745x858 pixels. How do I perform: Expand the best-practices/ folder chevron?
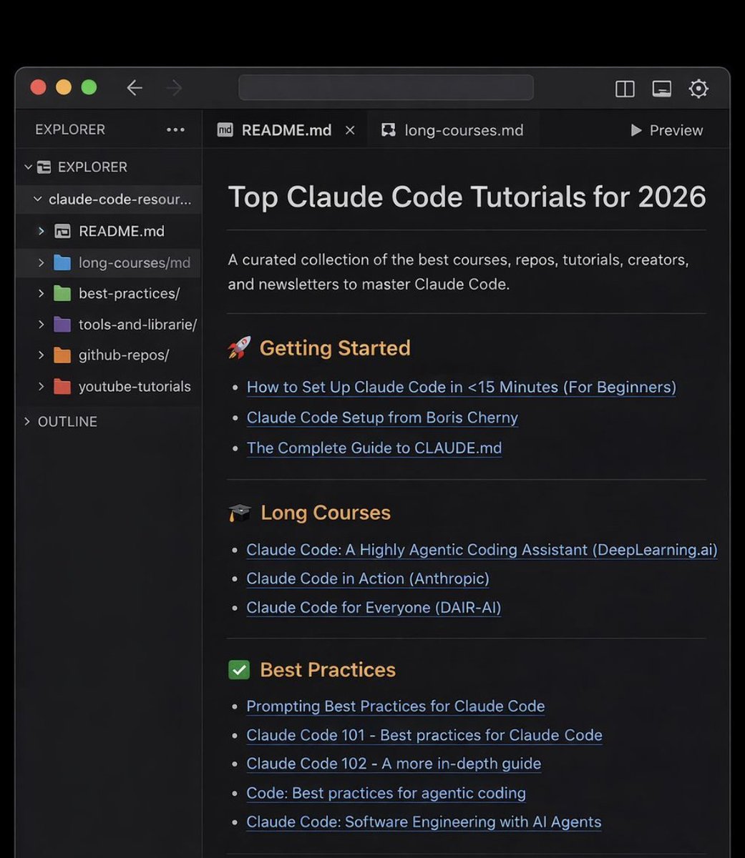tap(41, 293)
